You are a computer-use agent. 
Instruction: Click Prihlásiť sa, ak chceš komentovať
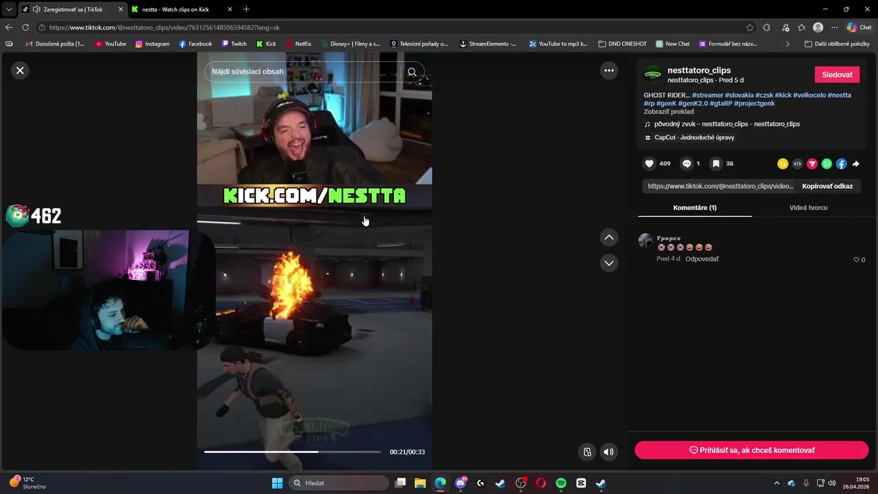751,450
